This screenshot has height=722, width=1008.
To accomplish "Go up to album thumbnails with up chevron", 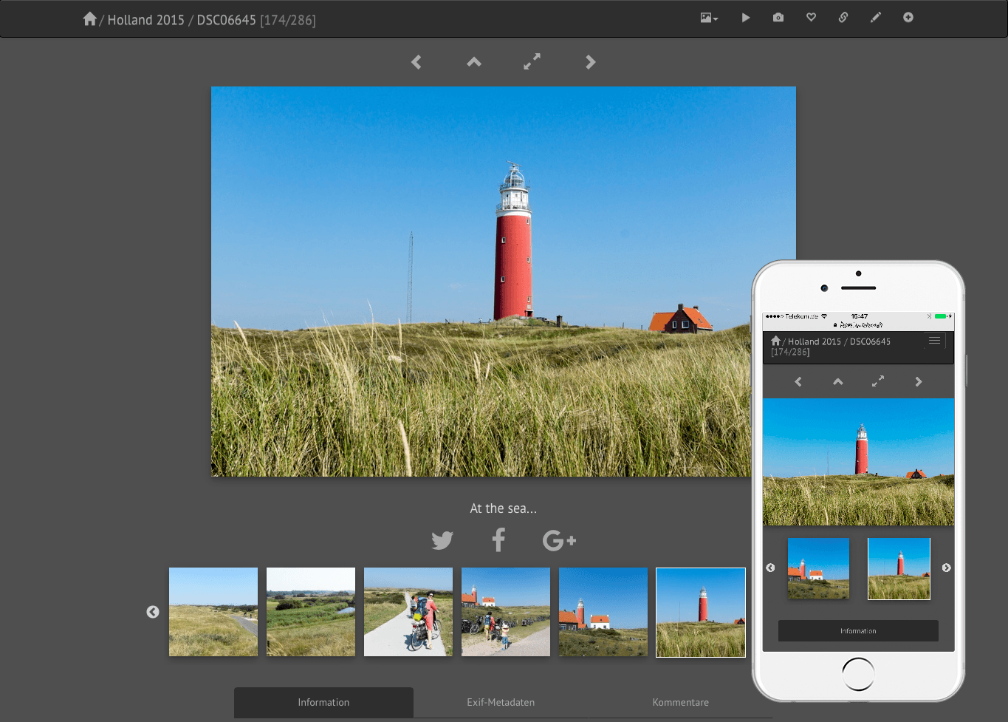I will [474, 62].
